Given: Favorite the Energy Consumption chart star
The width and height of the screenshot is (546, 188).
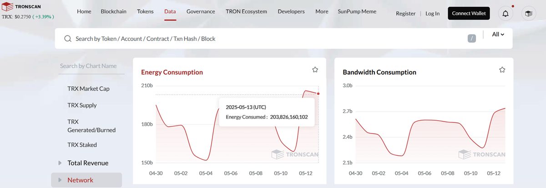Looking at the screenshot, I should click(315, 70).
